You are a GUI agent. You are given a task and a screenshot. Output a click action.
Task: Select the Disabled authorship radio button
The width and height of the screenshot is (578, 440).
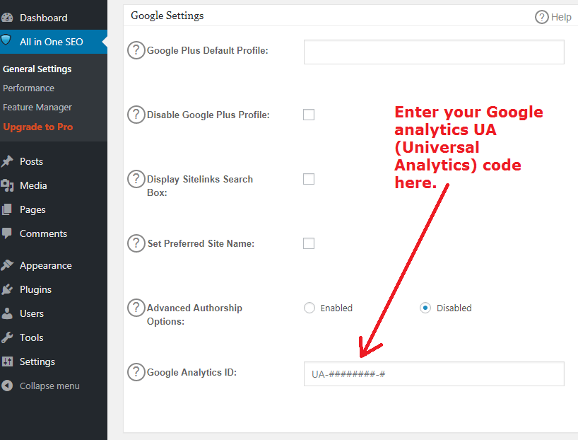(x=425, y=308)
